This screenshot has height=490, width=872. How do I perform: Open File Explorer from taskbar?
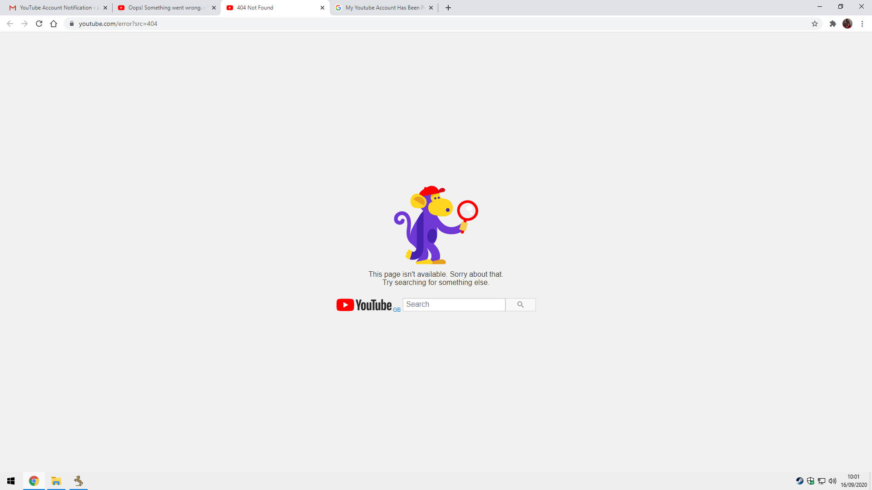click(x=56, y=481)
